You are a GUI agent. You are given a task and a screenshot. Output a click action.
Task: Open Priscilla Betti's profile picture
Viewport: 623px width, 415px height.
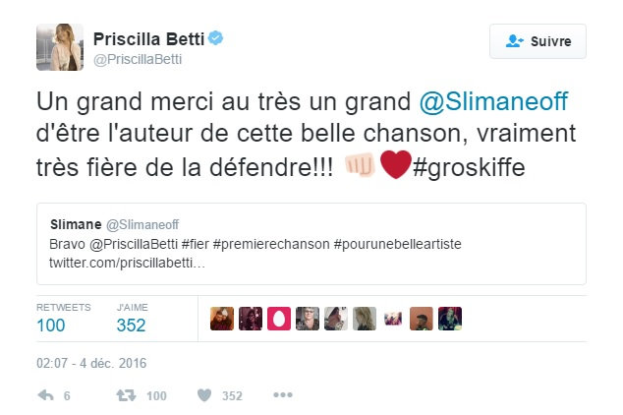[x=59, y=47]
